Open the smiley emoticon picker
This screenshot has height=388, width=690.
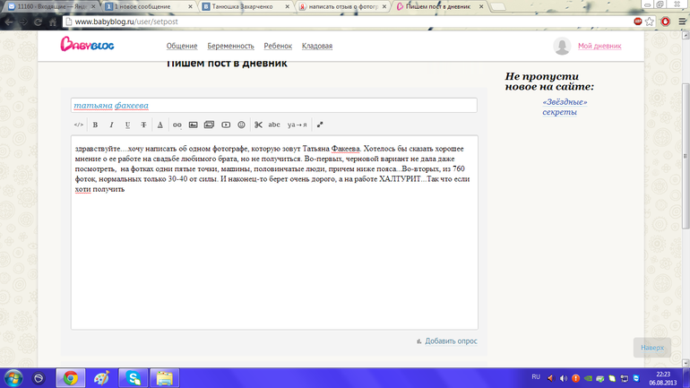point(242,125)
